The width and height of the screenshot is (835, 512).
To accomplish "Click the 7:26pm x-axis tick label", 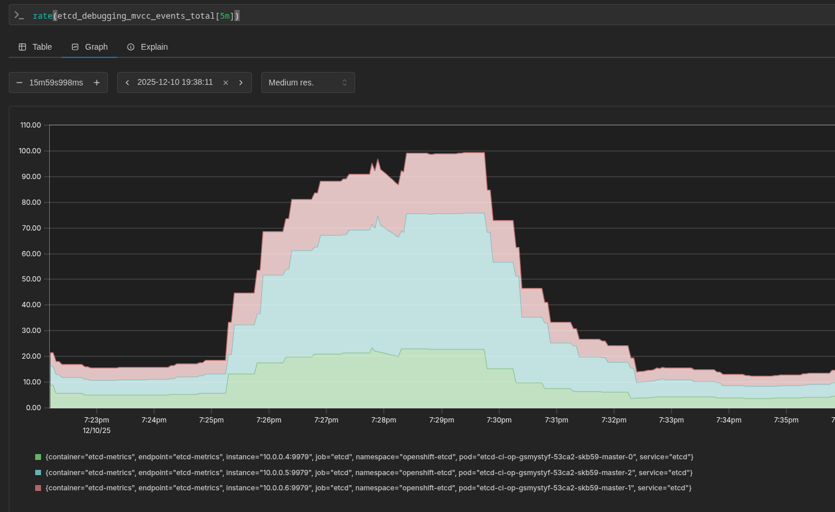I will click(x=269, y=420).
